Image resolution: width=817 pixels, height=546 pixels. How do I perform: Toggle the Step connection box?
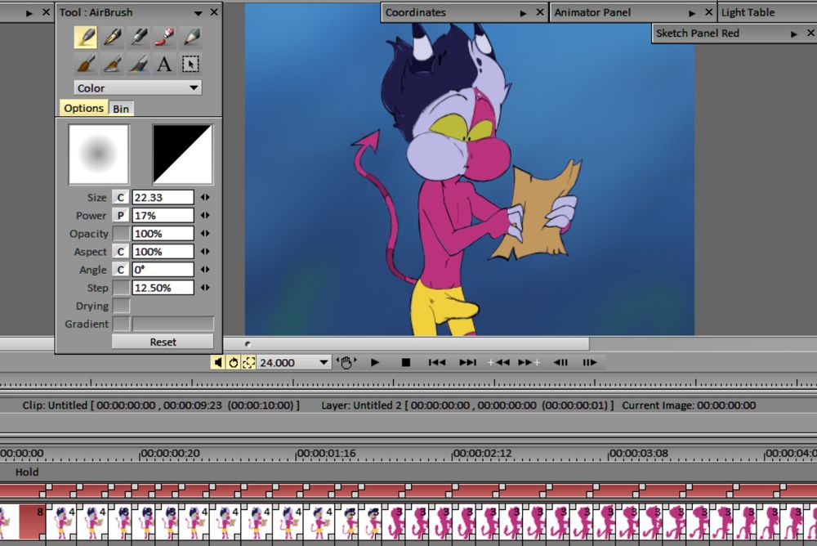coord(121,288)
